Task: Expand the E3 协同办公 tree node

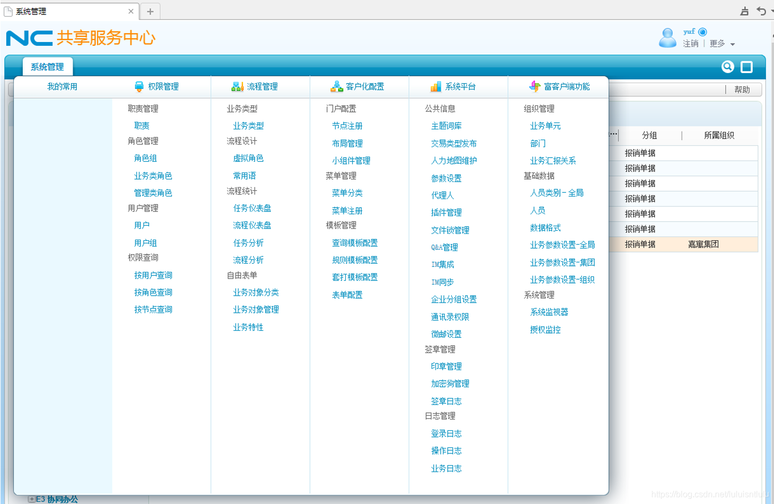Action: (x=31, y=499)
